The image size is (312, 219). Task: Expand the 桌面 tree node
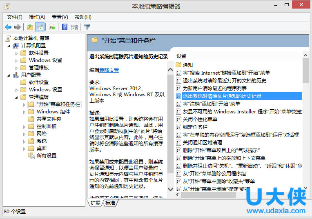pos(24,149)
